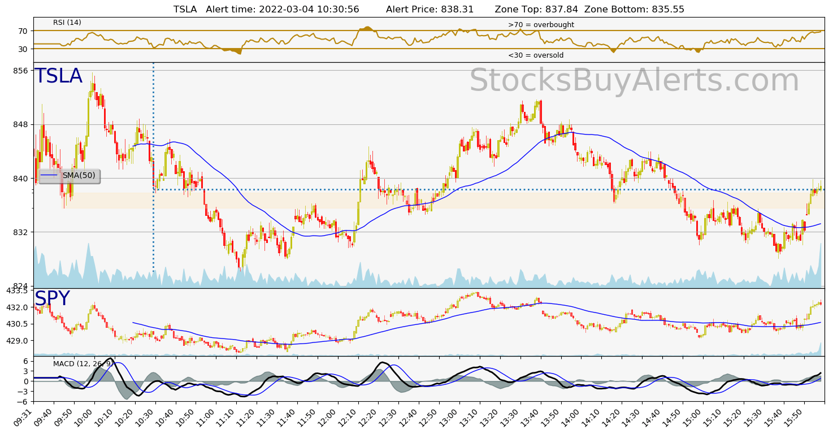
Task: Click 'Zone Bottom: 835.55' in the title
Action: point(634,10)
